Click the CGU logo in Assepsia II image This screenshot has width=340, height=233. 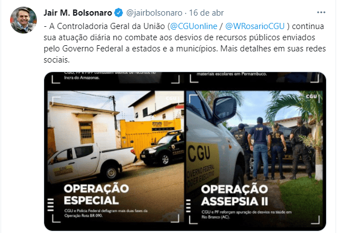(x=311, y=96)
